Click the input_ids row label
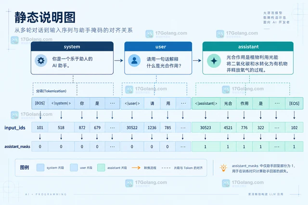308x205 pixels. [15, 128]
